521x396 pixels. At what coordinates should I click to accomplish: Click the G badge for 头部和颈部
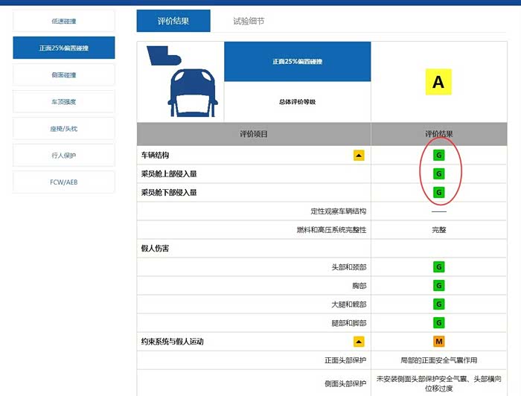pyautogui.click(x=439, y=266)
